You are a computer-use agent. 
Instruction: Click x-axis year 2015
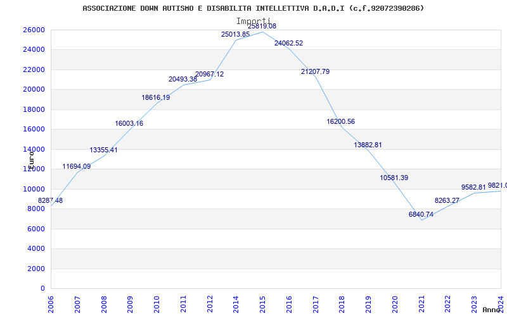tap(262, 305)
